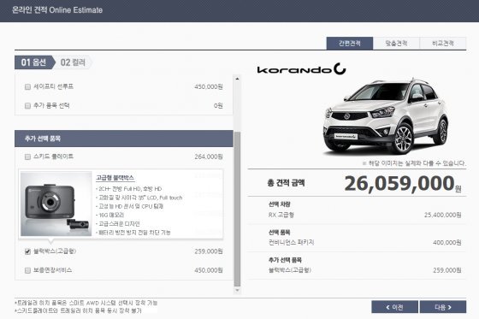Check the 보증연장서비스 option
Viewport: 479px width, 319px height.
[x=27, y=270]
